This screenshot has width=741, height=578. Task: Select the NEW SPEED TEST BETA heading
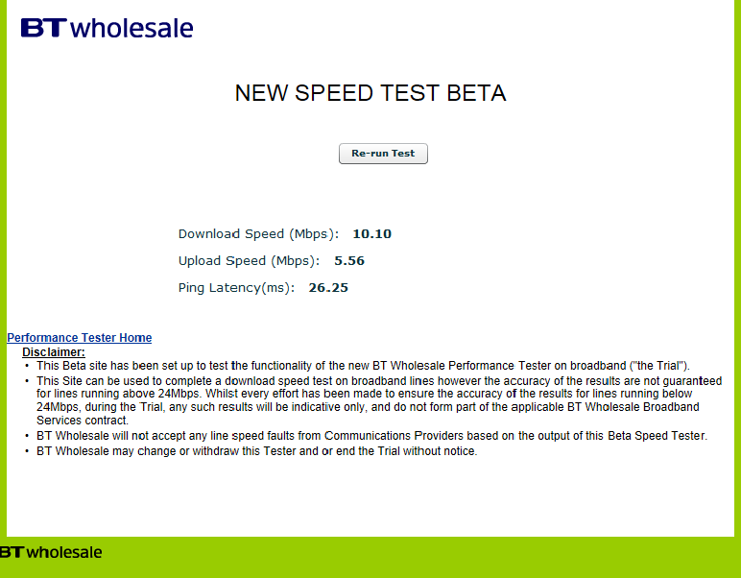[370, 92]
